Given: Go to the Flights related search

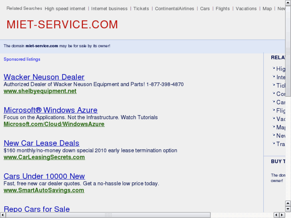Looking at the screenshot, I should [223, 9].
